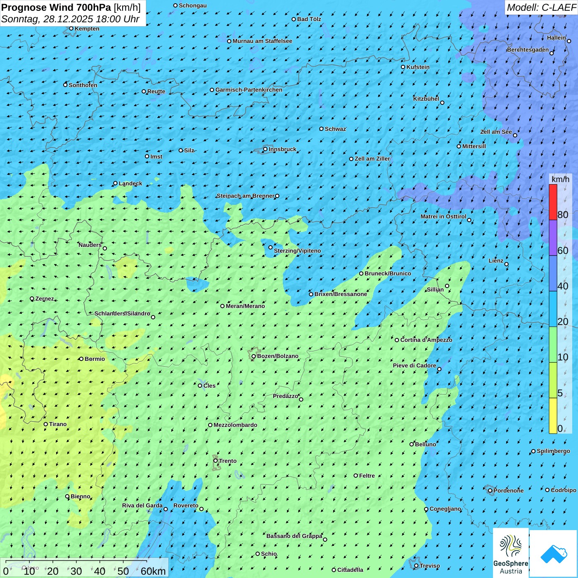Pick the light-blue 20–40 km/h legend color
The width and height of the screenshot is (578, 578).
(553, 309)
